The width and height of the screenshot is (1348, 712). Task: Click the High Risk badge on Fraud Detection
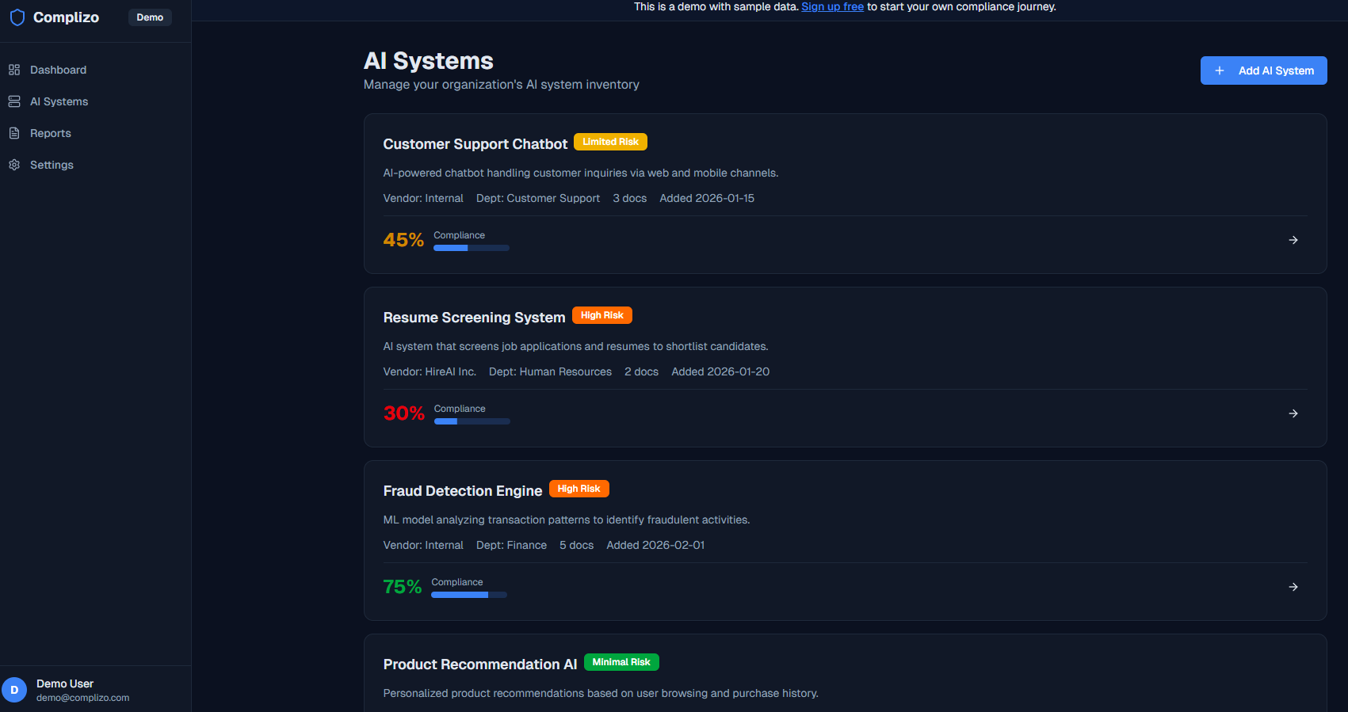(579, 489)
